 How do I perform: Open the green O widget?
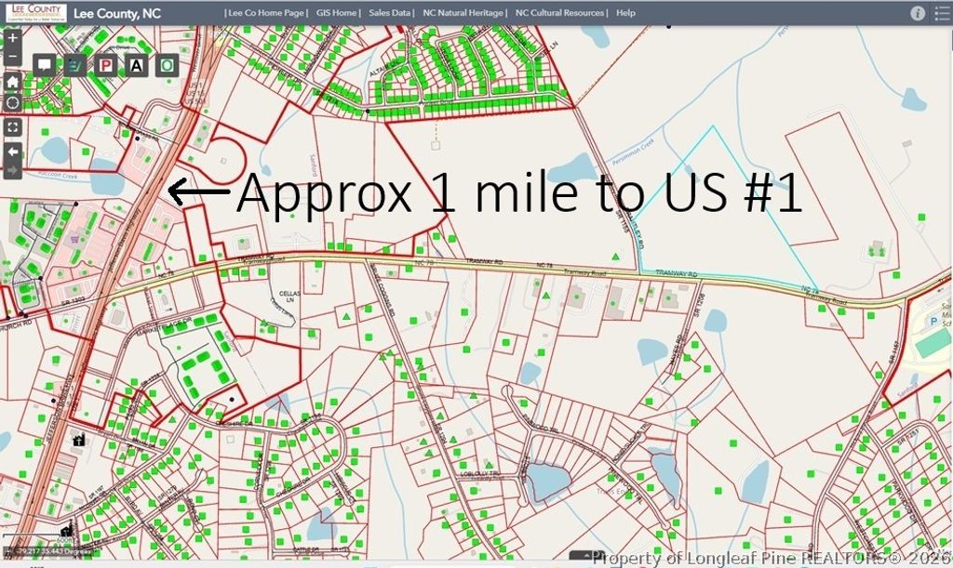(168, 65)
